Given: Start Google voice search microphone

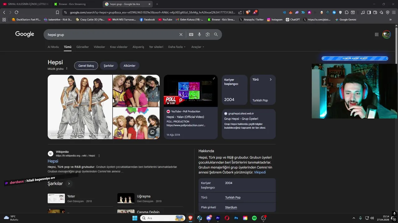Looking at the screenshot, I should pos(199,34).
